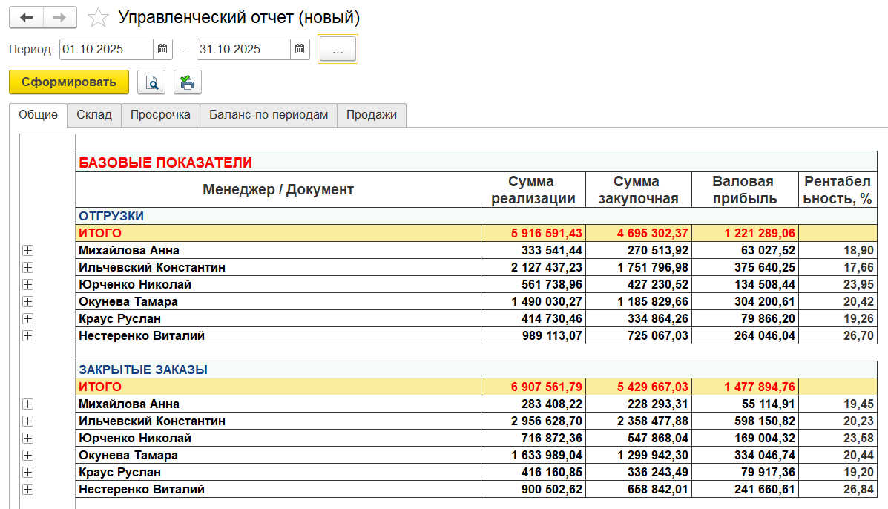Select the ИТОГО sum cell 5 916 591,43
This screenshot has width=888, height=509.
pos(533,233)
